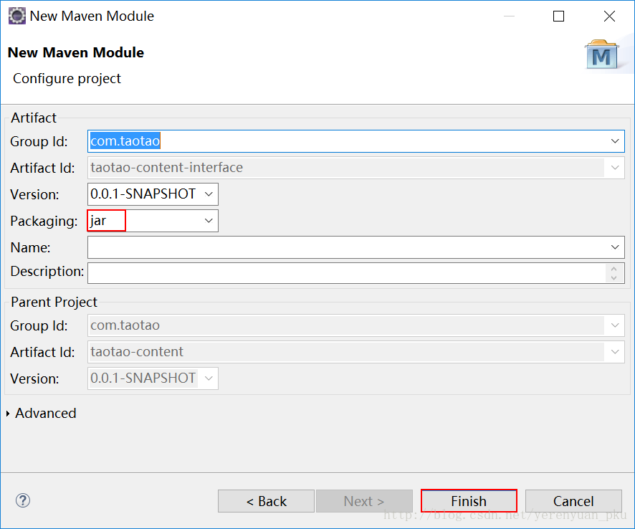Click the disabled Next button
This screenshot has height=529, width=635.
[x=364, y=501]
